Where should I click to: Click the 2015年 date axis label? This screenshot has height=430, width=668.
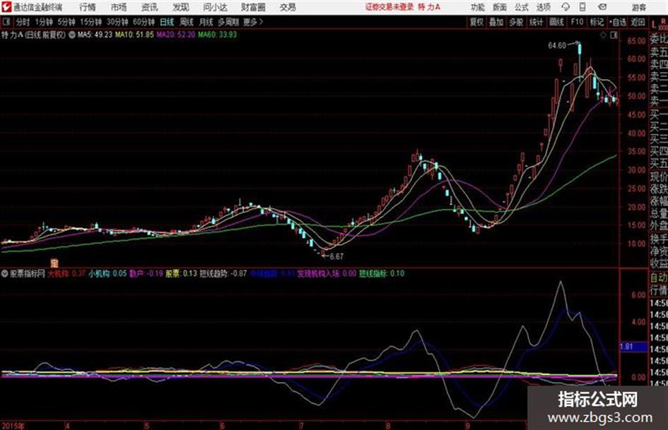point(13,426)
